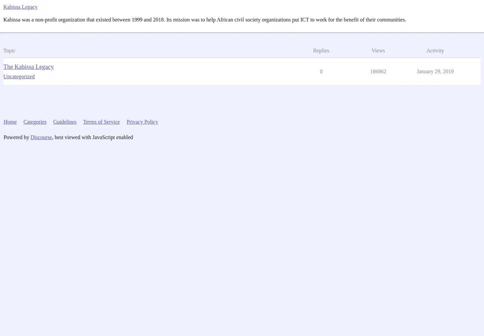Click the January 29, 2019 activity date
The width and height of the screenshot is (484, 336).
pos(435,72)
